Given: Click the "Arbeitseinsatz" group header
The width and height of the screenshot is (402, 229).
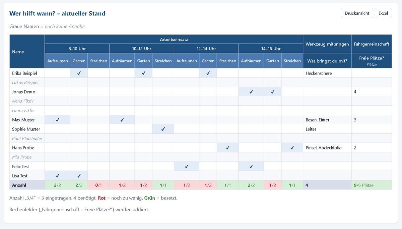Looking at the screenshot, I should (x=174, y=39).
